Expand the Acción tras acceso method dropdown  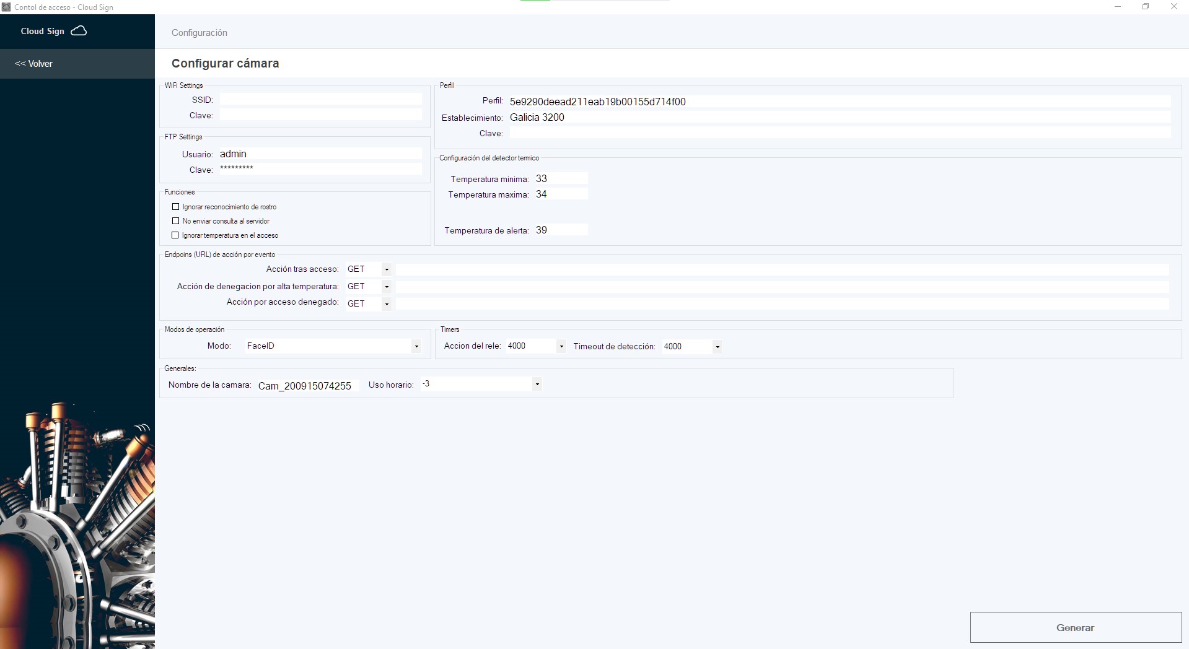387,269
